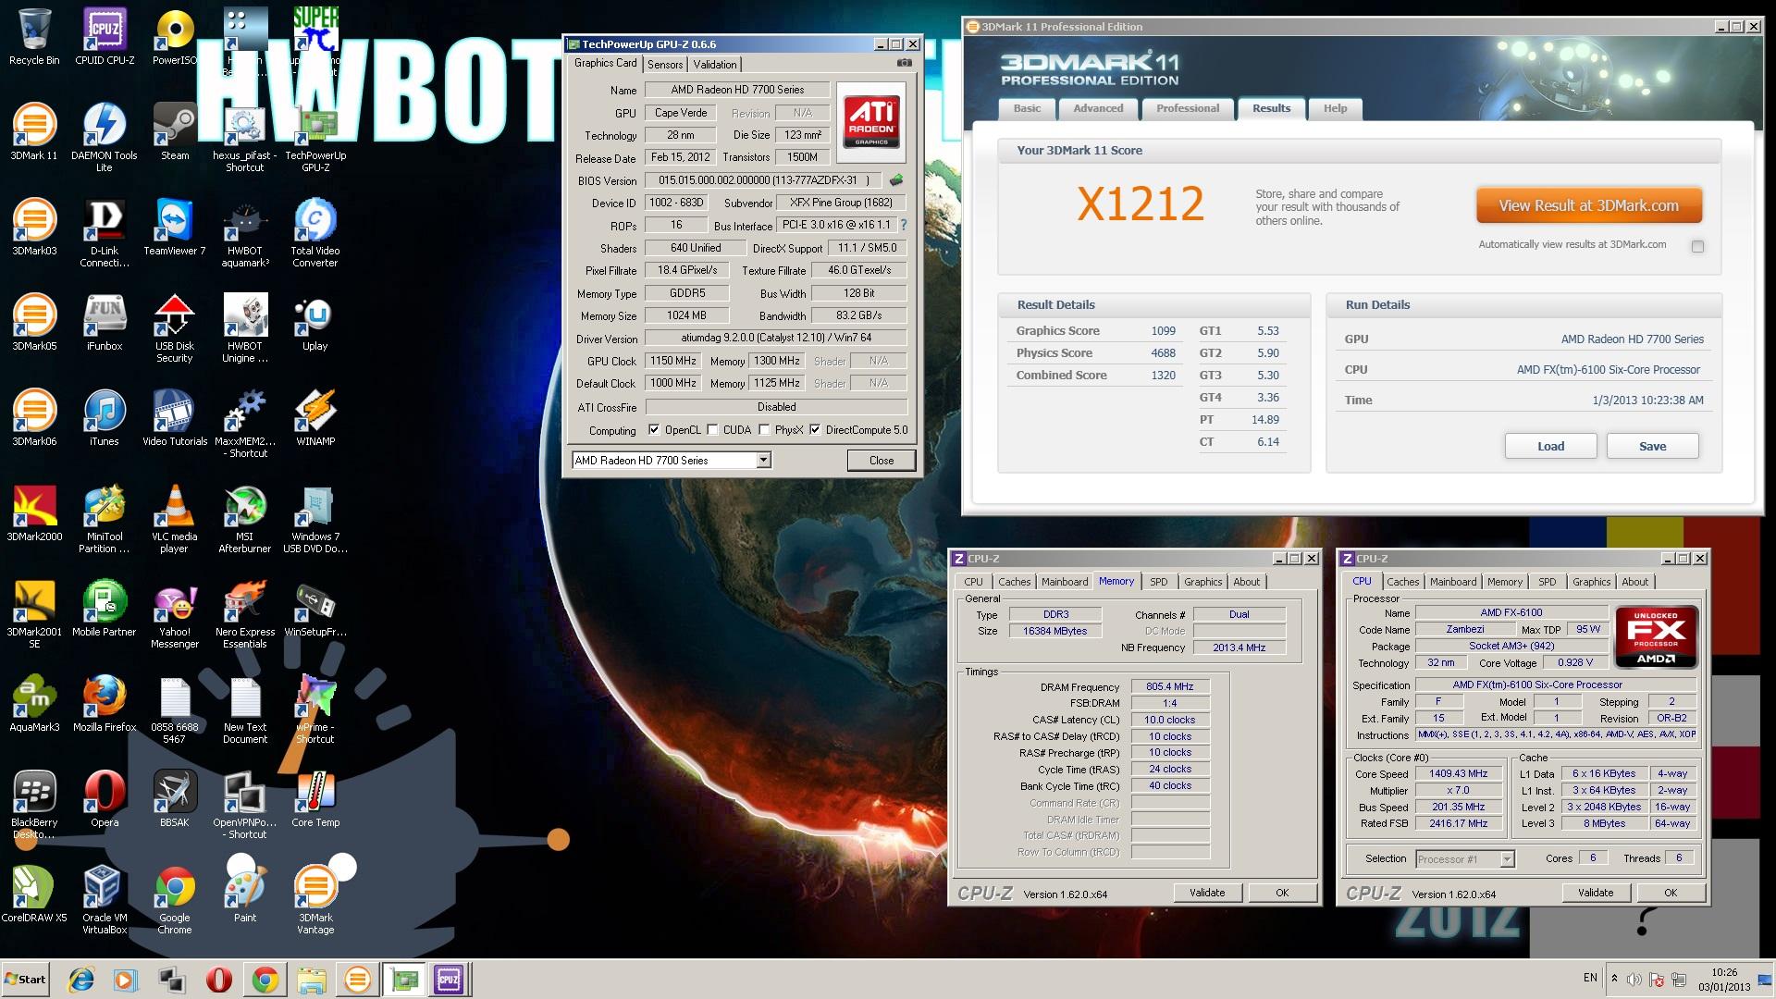Open Caches tab in CPU-Z CPU window
Image resolution: width=1776 pixels, height=999 pixels.
pyautogui.click(x=1402, y=582)
